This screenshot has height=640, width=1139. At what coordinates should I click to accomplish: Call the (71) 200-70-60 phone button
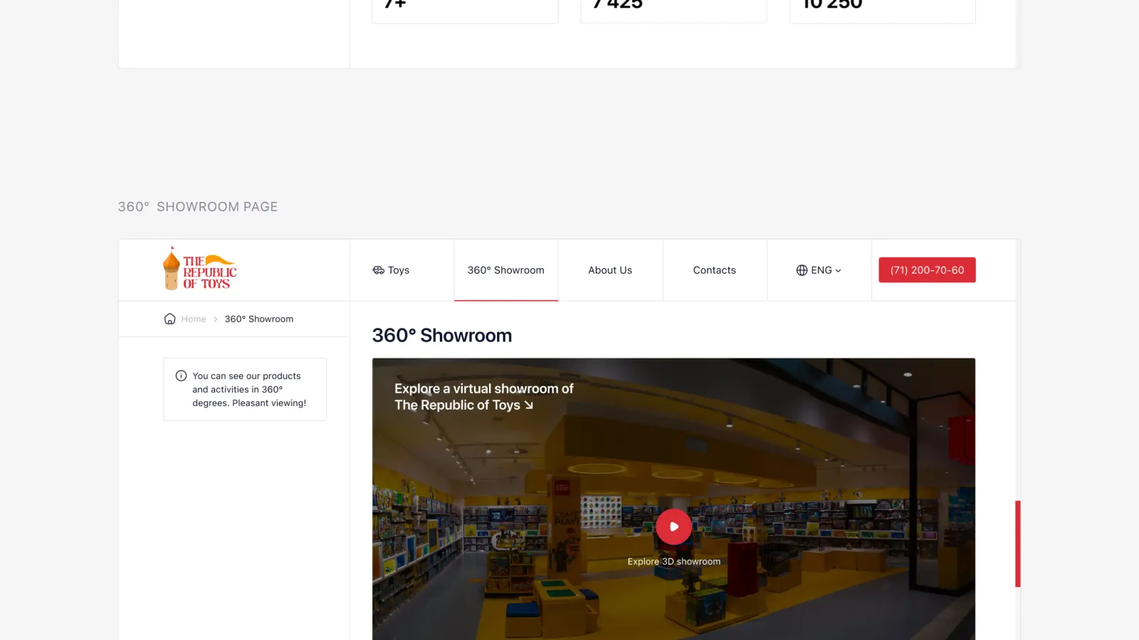[x=927, y=270]
